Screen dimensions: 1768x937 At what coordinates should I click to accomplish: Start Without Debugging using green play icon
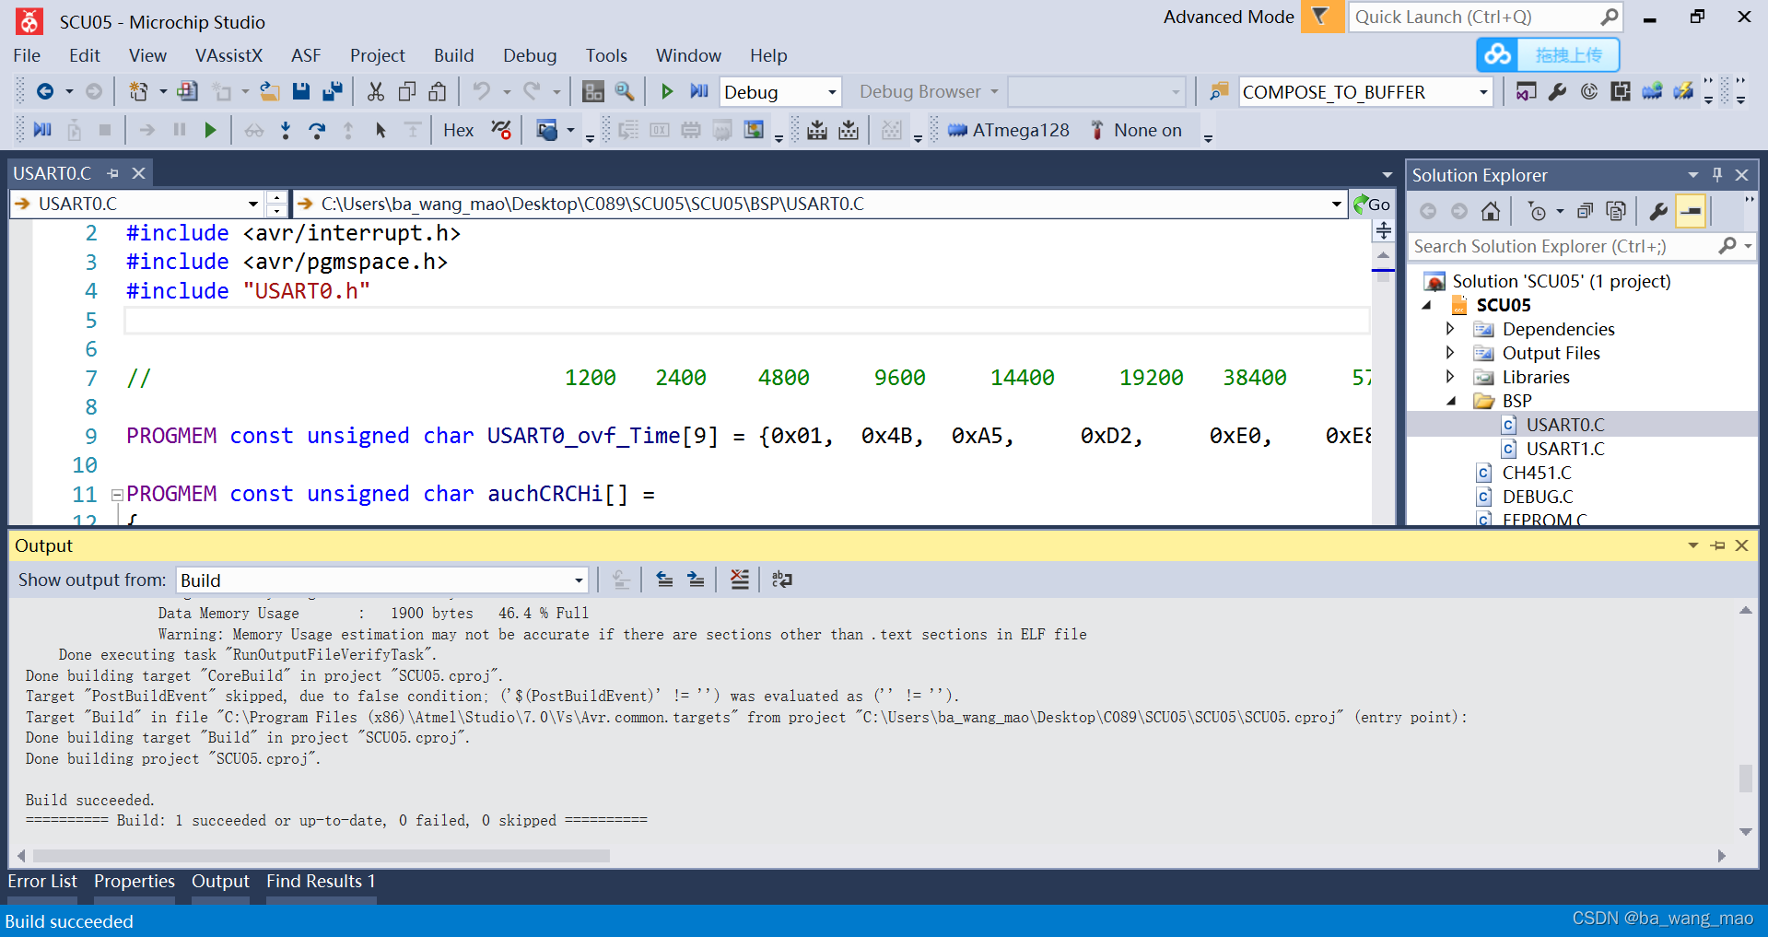(x=667, y=91)
